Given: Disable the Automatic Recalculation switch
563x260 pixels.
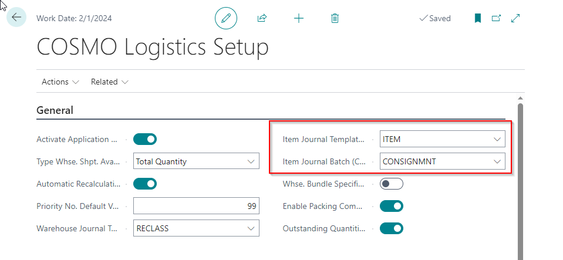Looking at the screenshot, I should click(x=145, y=184).
